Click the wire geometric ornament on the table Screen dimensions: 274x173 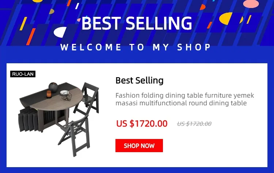pos(67,96)
